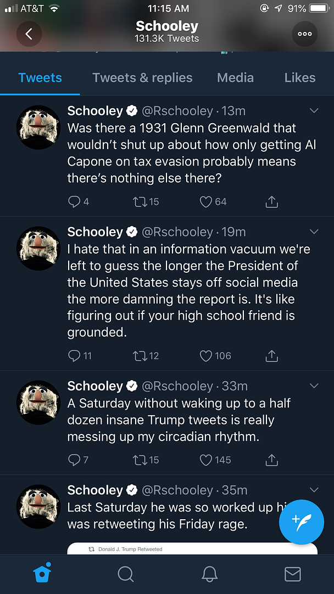Share the information vacuum tweet
Viewport: 334px width, 594px height.
(x=271, y=356)
